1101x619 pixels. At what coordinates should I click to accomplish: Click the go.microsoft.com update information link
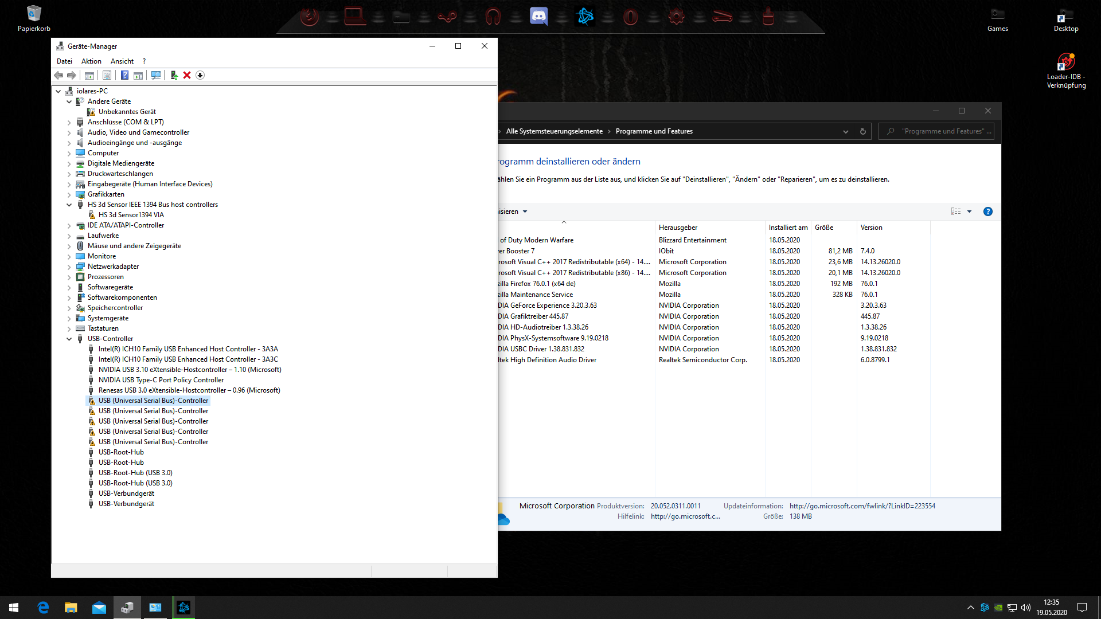862,506
